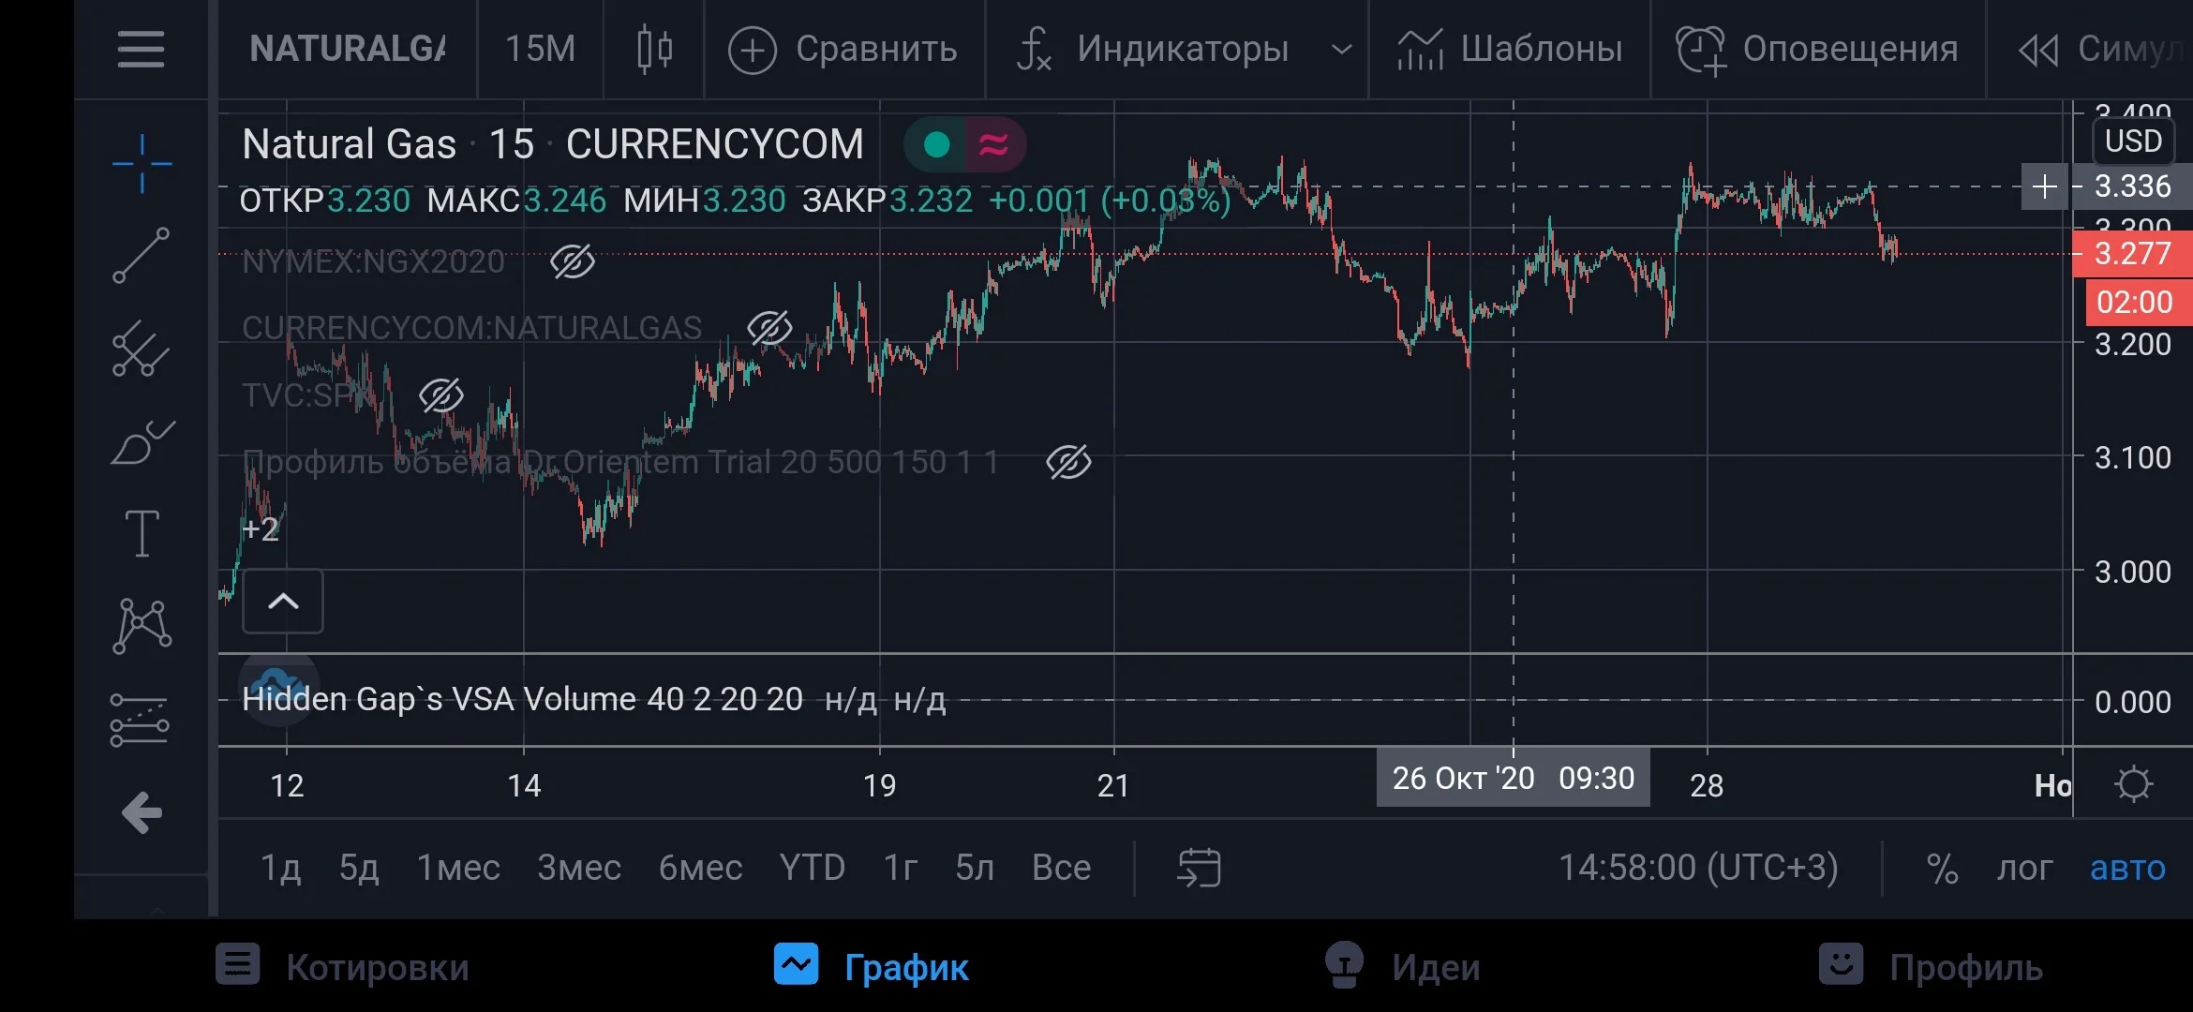Select the Text annotation tool
Screen dimensions: 2193x1012
click(142, 533)
